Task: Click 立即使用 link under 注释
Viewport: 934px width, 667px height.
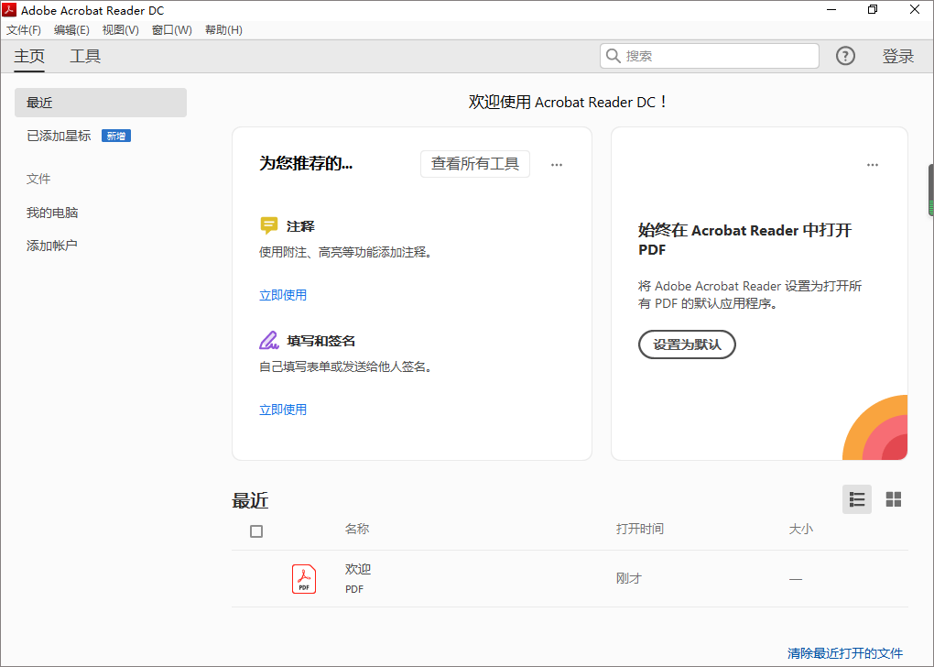Action: click(283, 295)
